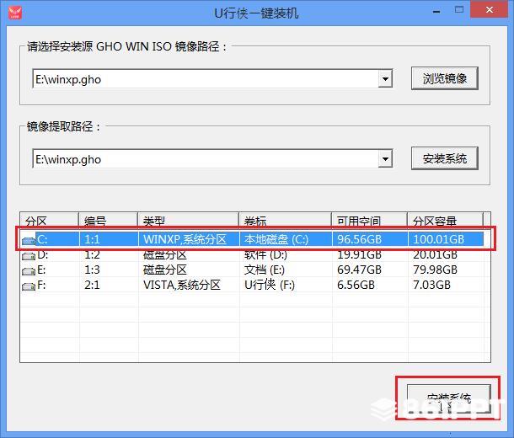This screenshot has height=438, width=514.
Task: Select the 文档 (E:) row label
Action: tap(265, 270)
